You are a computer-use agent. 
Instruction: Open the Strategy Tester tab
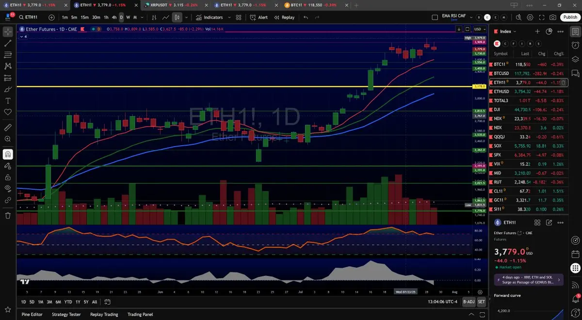click(66, 314)
